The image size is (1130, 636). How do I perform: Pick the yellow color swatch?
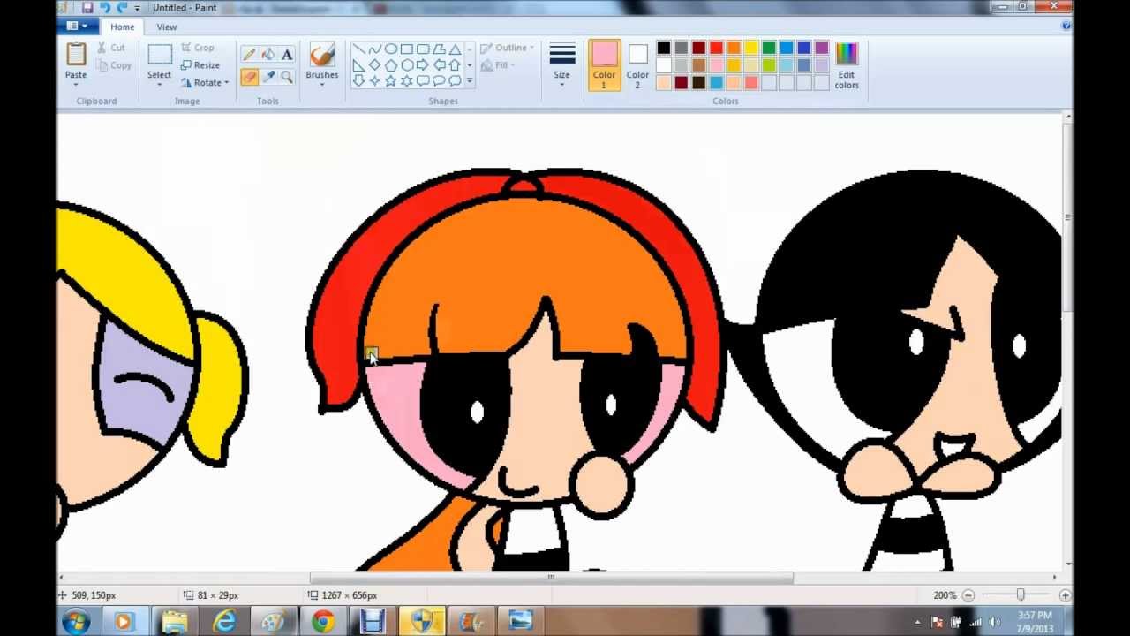(751, 48)
